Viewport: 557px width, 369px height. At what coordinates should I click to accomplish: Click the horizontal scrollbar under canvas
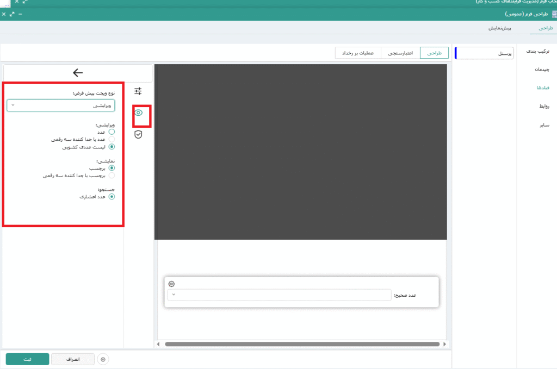point(302,344)
